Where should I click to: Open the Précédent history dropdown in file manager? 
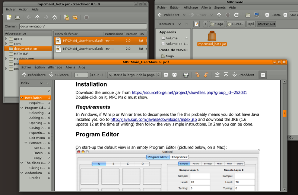point(184,15)
